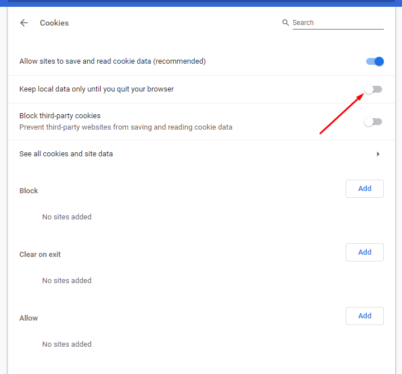This screenshot has height=374, width=402.
Task: Disable Allow sites to save cookie data toggle
Action: pyautogui.click(x=375, y=61)
